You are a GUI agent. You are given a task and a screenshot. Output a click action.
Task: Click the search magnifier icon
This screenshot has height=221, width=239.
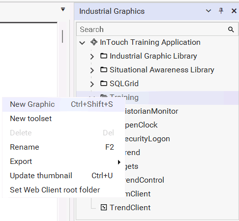pos(231,30)
